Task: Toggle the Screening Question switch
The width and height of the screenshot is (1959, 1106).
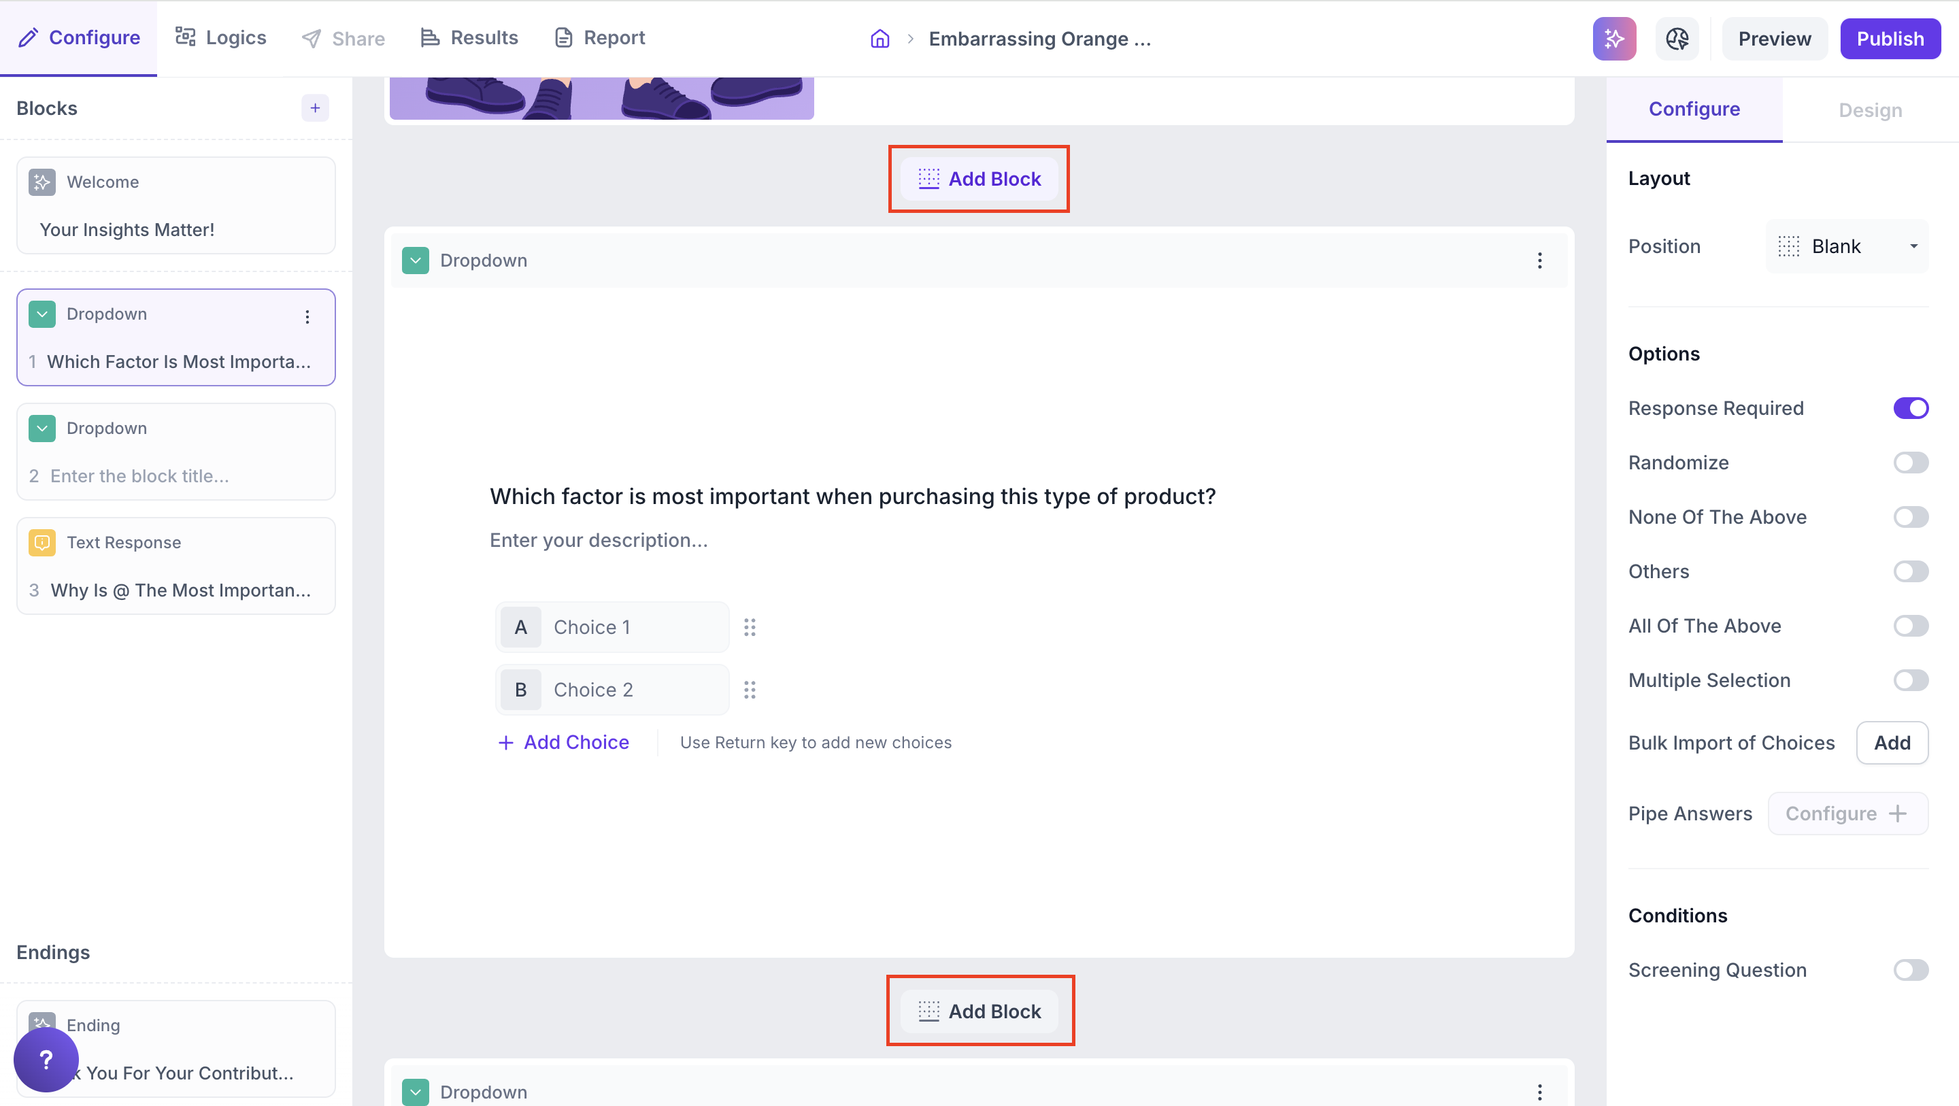Action: coord(1909,970)
